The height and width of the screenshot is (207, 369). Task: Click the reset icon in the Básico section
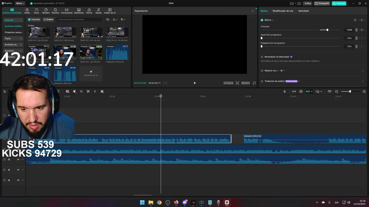(x=355, y=20)
